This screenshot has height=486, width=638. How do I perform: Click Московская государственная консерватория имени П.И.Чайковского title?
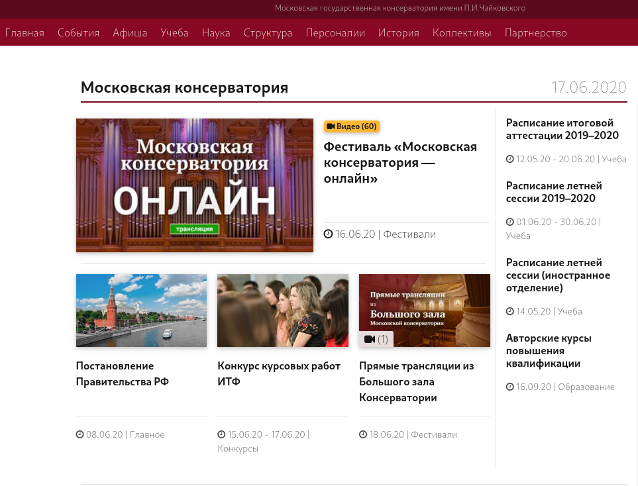pos(400,8)
